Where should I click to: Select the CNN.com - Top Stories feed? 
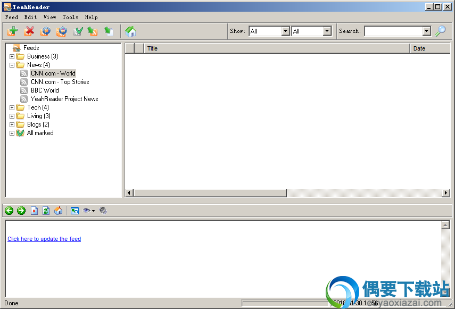[60, 82]
